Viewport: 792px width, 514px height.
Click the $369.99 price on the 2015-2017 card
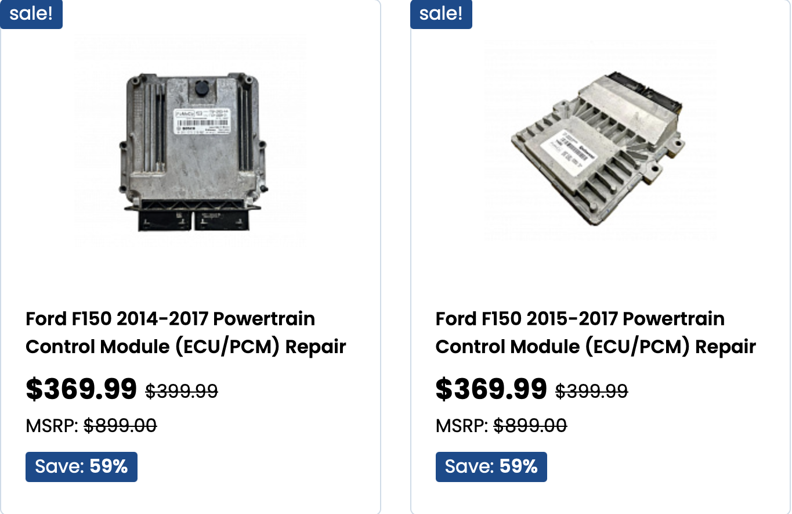[491, 389]
